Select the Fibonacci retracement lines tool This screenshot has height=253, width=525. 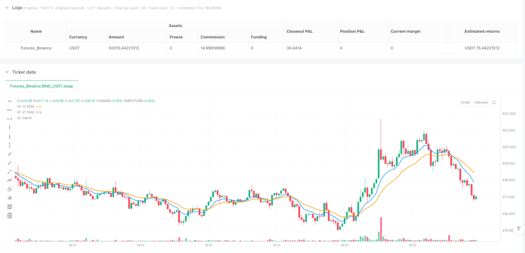[x=10, y=207]
